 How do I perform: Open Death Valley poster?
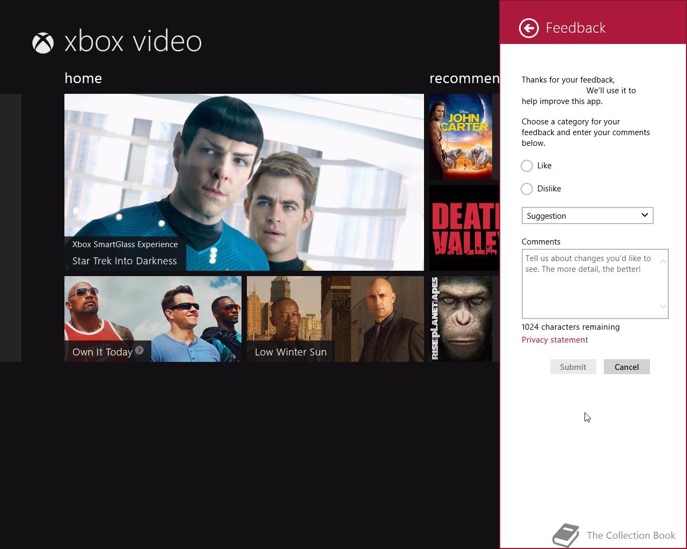tap(464, 228)
